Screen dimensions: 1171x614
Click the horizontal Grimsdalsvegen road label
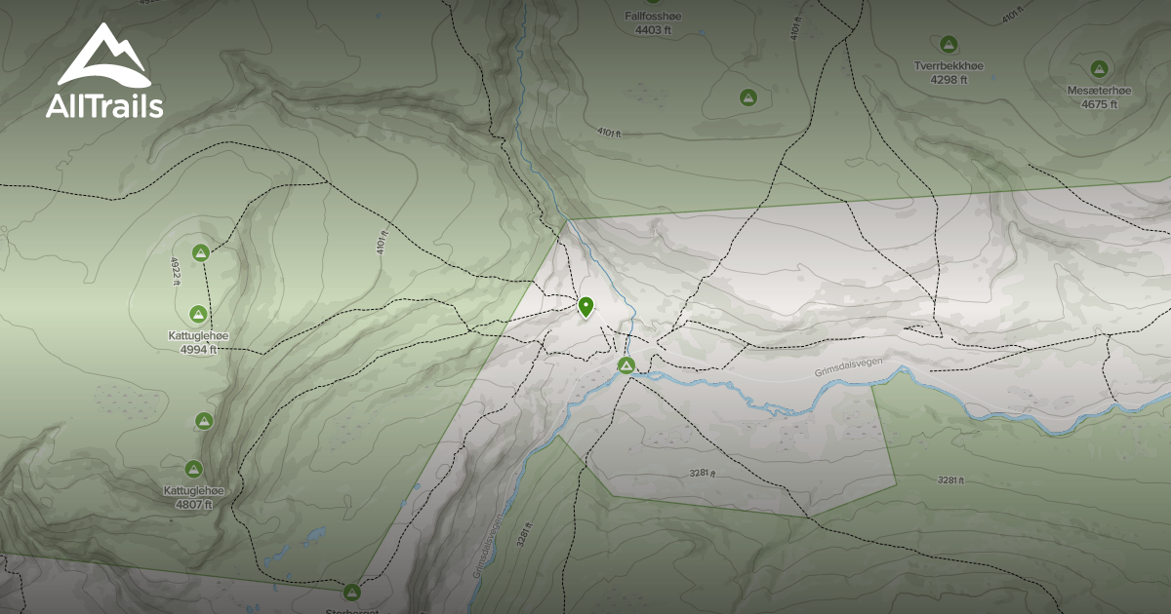click(x=848, y=372)
